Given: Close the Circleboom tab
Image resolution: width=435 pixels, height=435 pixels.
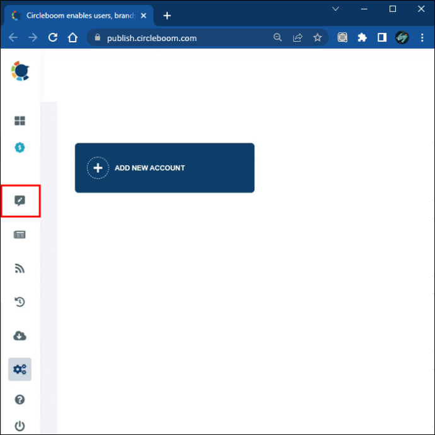Looking at the screenshot, I should click(144, 16).
